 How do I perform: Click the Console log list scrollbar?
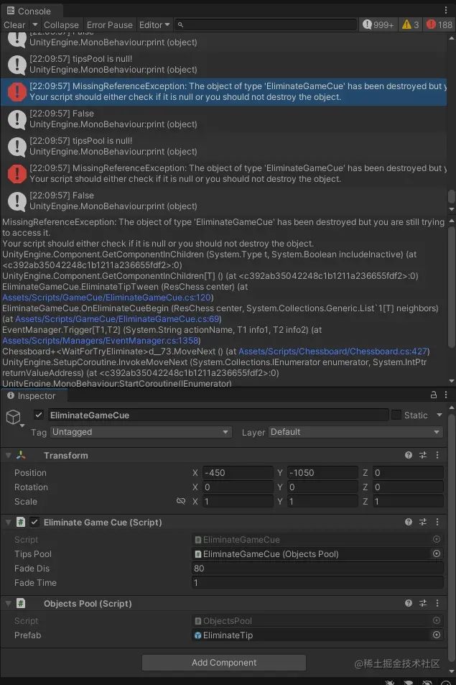click(x=452, y=197)
